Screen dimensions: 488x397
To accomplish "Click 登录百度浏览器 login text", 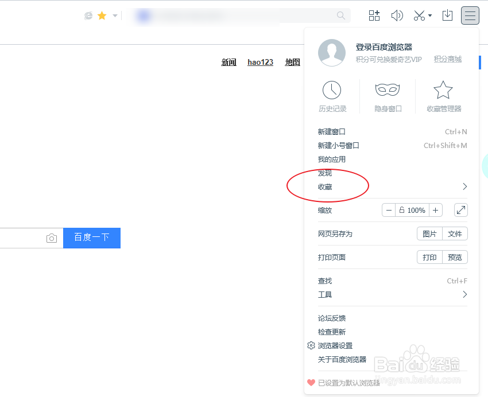I will 384,47.
